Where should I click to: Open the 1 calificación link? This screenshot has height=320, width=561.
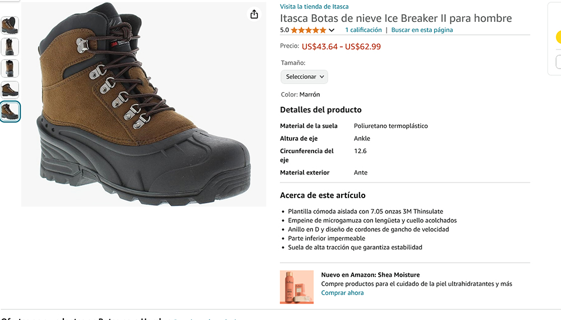click(363, 30)
